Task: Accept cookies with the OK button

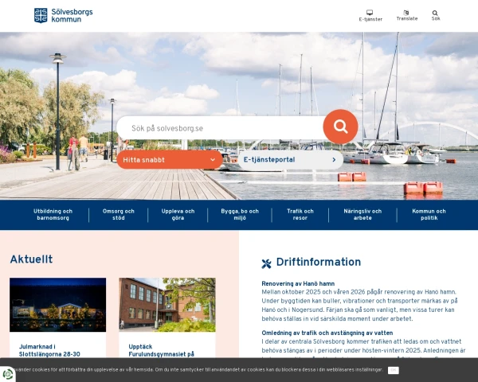Action: pos(393,370)
